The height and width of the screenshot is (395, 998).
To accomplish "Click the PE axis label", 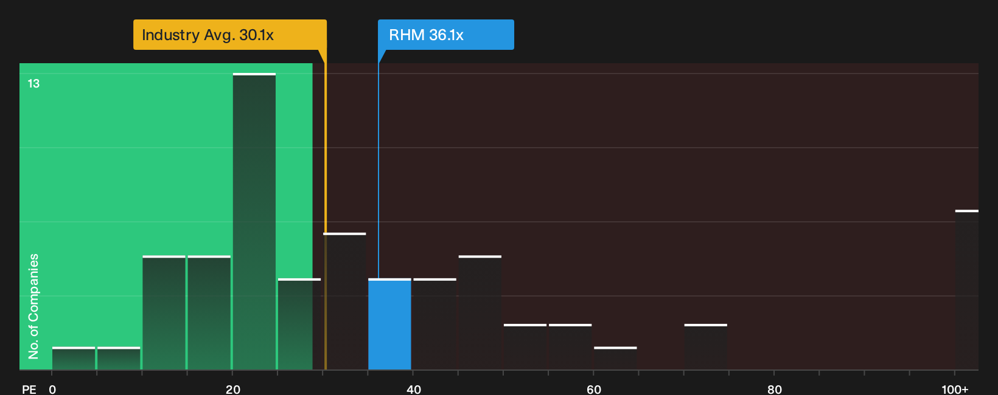I will click(x=29, y=389).
